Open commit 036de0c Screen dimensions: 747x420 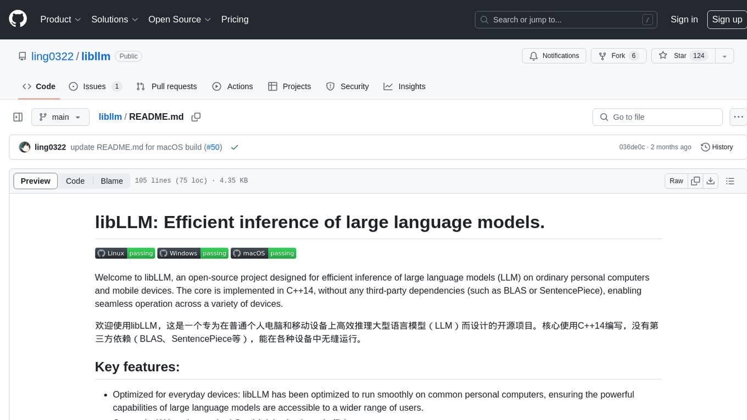click(632, 147)
